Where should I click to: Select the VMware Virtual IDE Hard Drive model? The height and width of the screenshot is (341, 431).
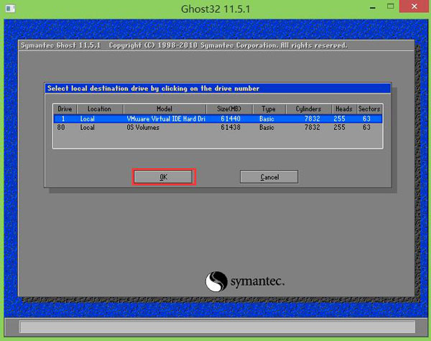tap(166, 118)
